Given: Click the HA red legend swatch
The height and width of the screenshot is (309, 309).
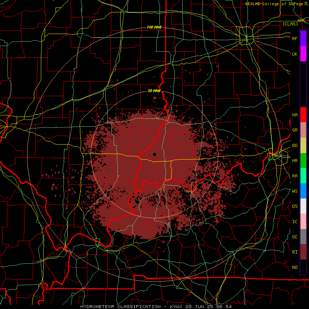Looking at the screenshot, I should [303, 114].
